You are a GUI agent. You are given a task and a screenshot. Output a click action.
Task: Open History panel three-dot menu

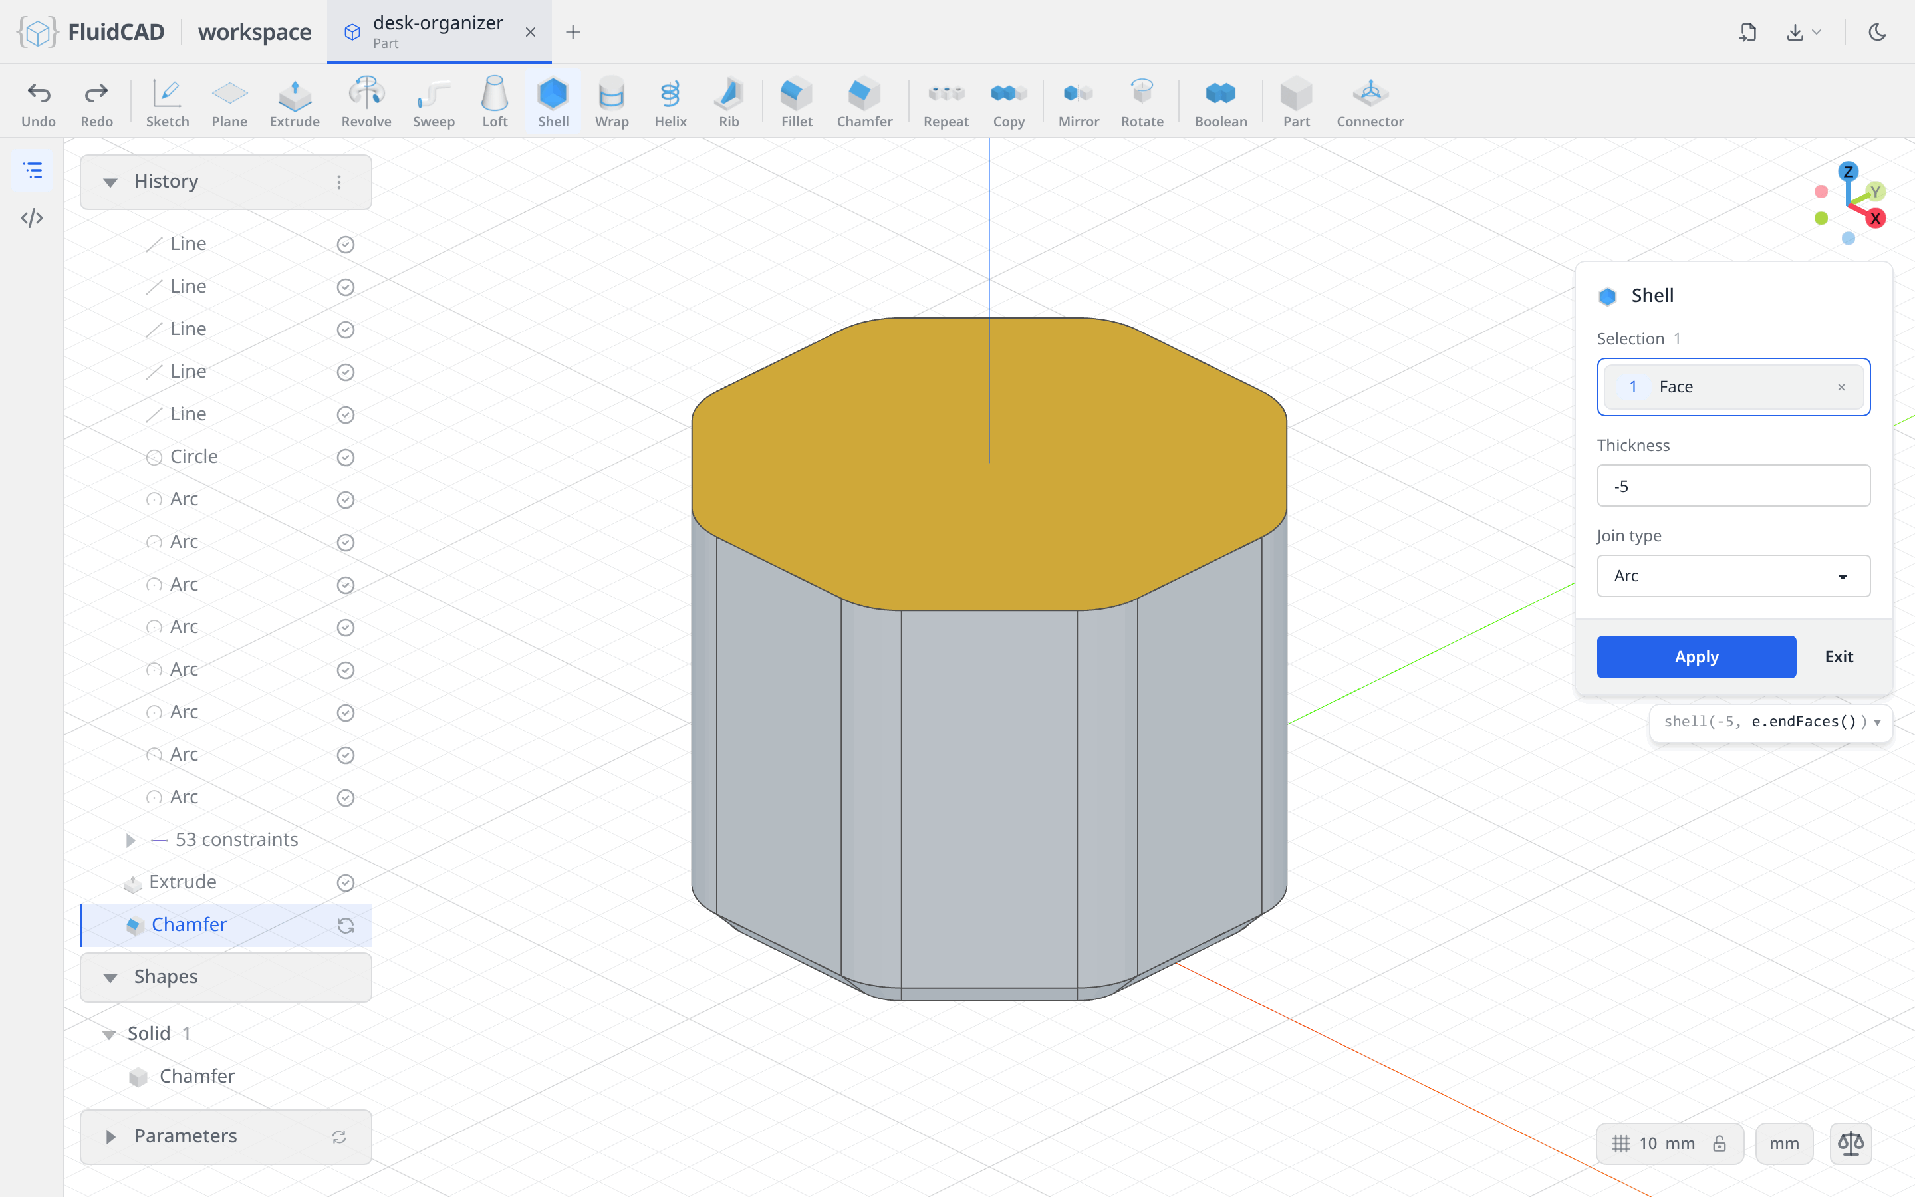pos(338,182)
